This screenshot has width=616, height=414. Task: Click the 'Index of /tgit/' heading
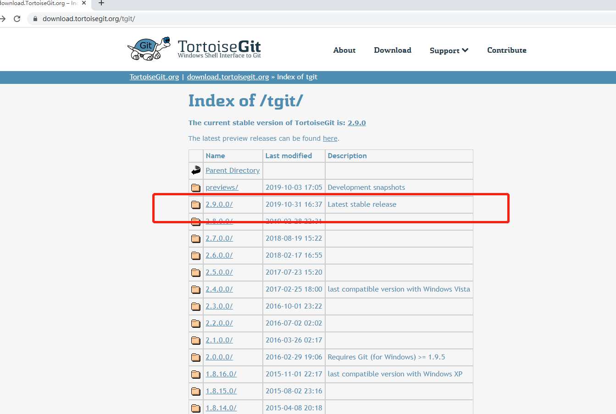pyautogui.click(x=245, y=101)
